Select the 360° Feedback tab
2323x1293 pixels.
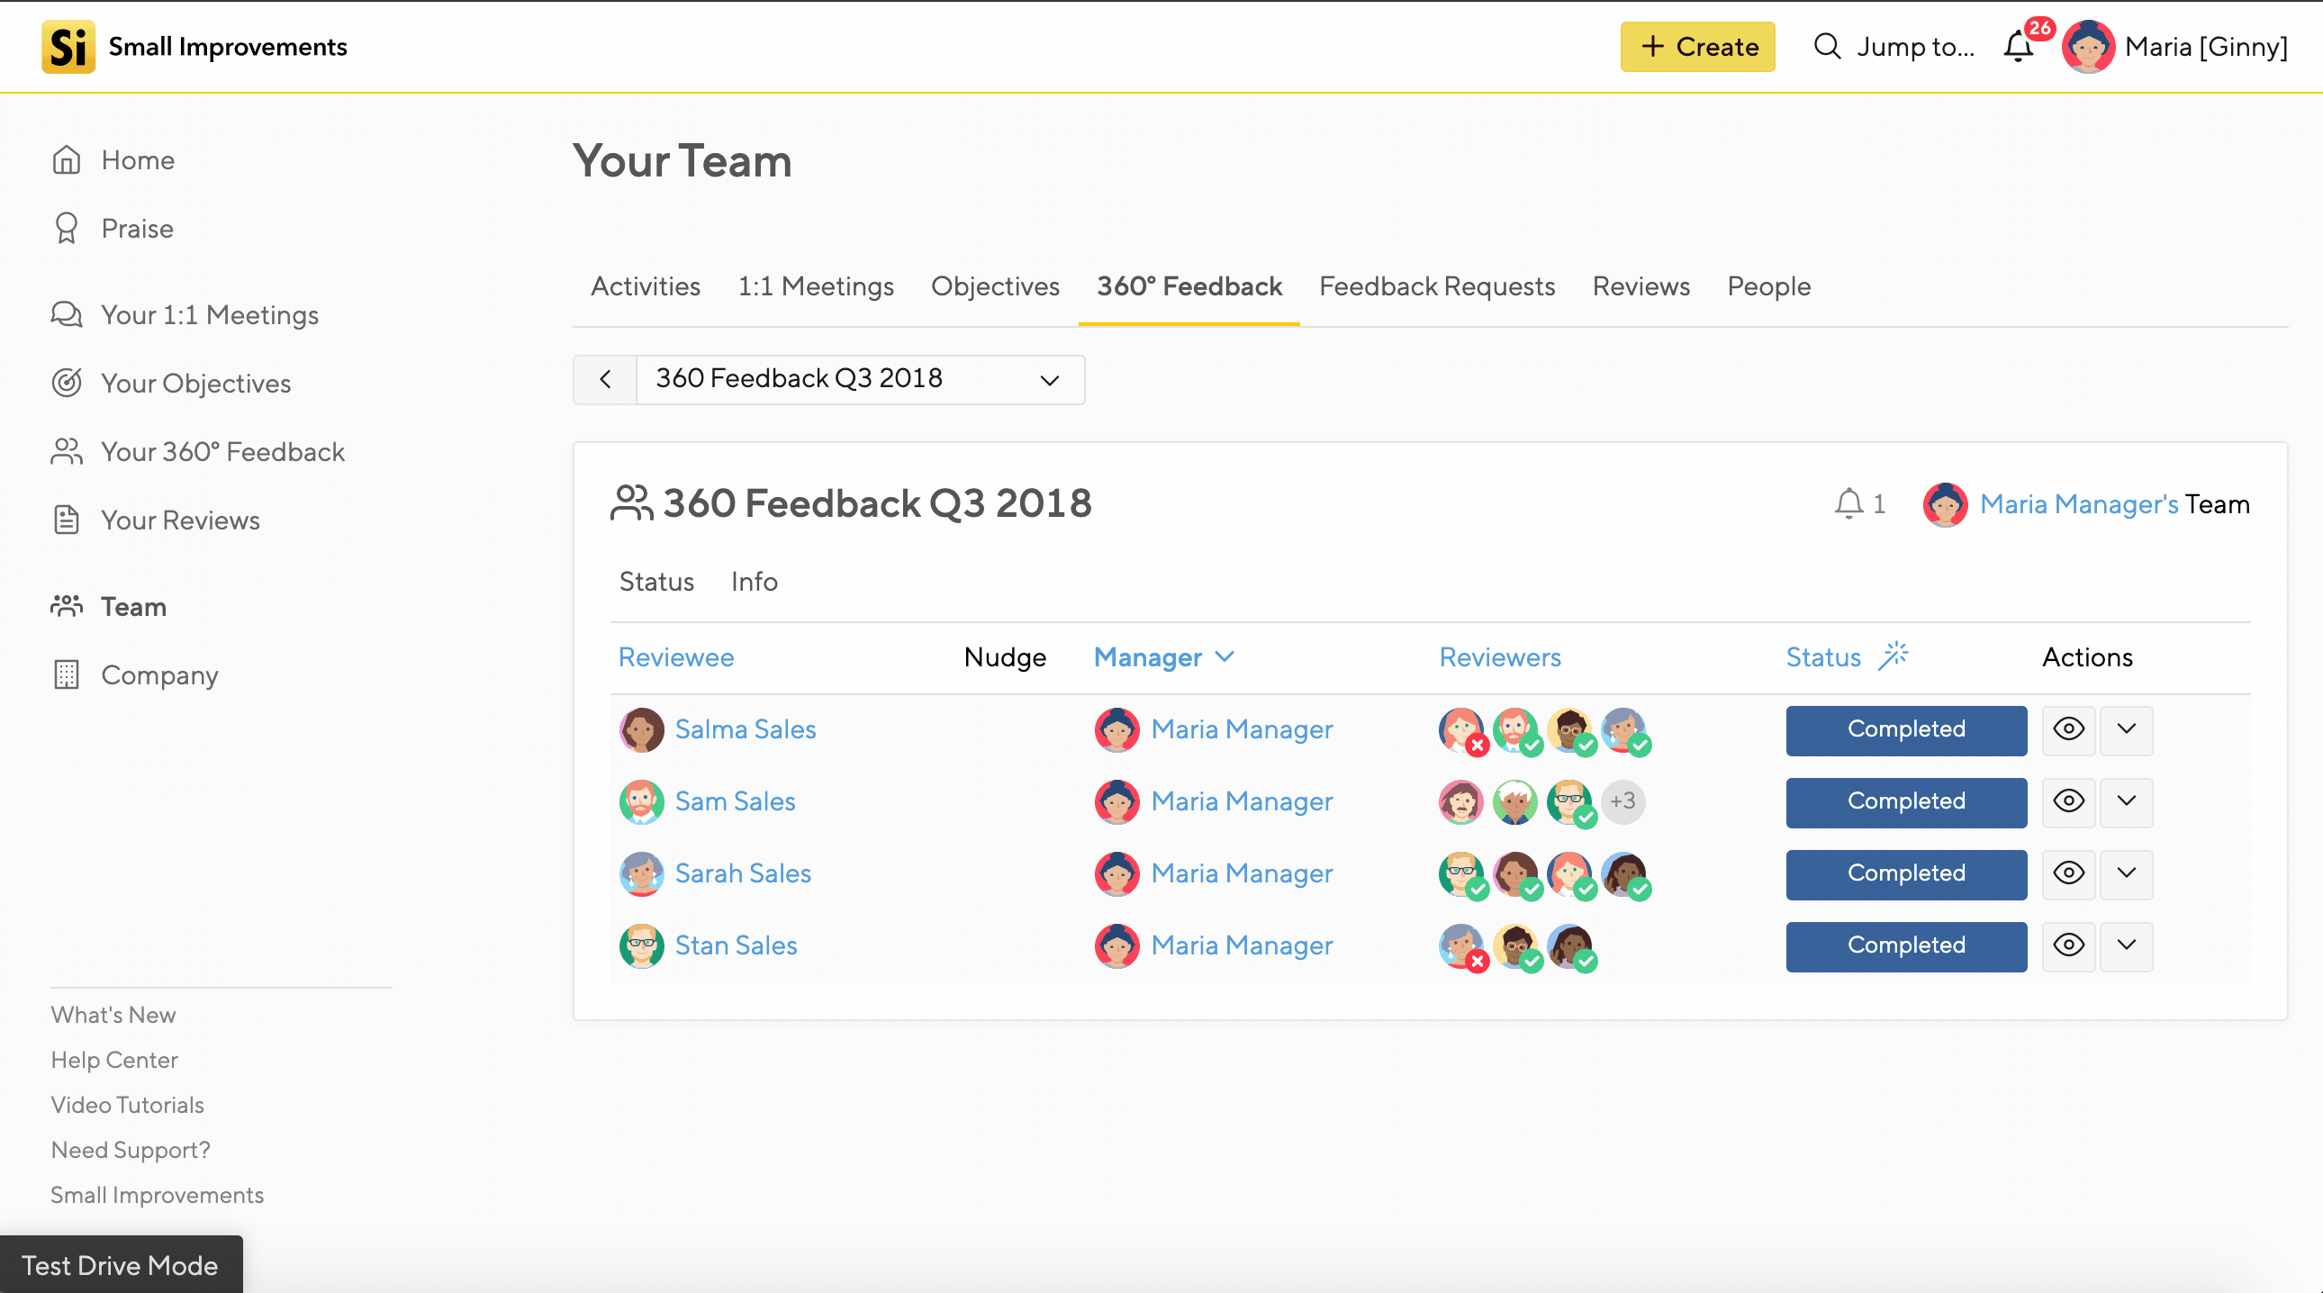tap(1189, 286)
